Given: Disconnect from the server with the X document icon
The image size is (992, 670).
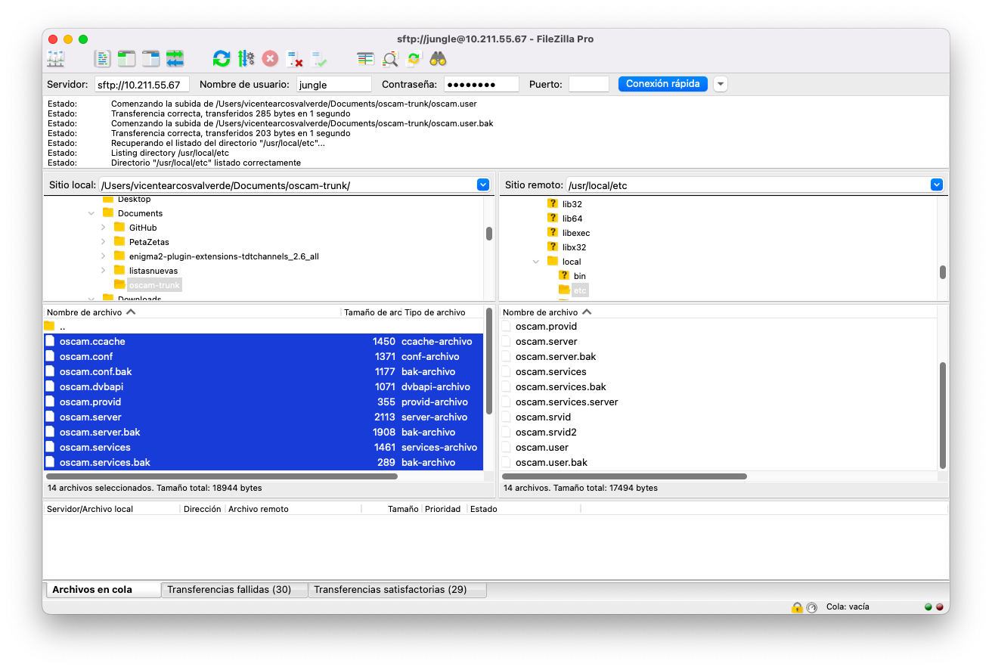Looking at the screenshot, I should tap(295, 59).
